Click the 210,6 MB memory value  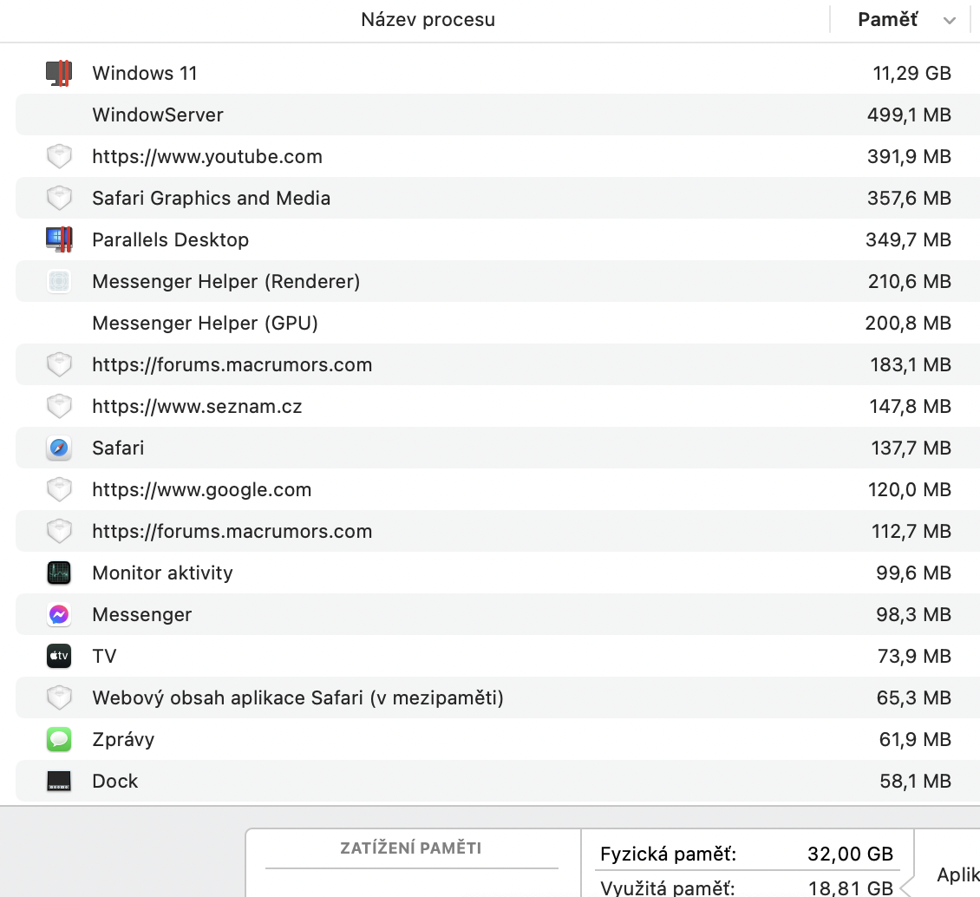(x=910, y=281)
